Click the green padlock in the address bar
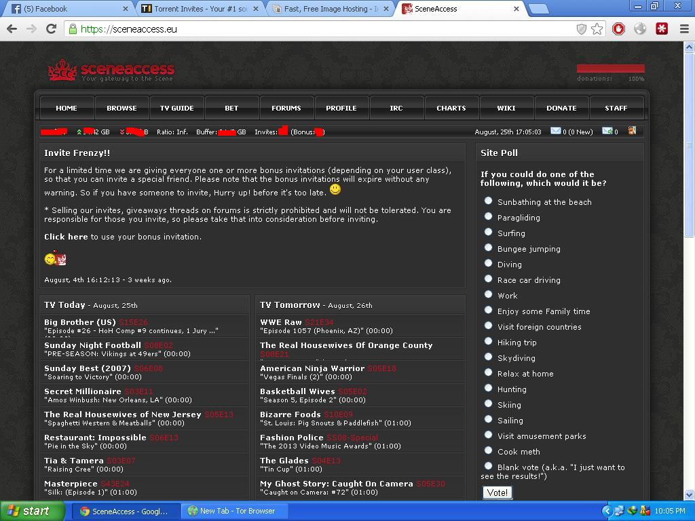The width and height of the screenshot is (695, 521). point(73,29)
